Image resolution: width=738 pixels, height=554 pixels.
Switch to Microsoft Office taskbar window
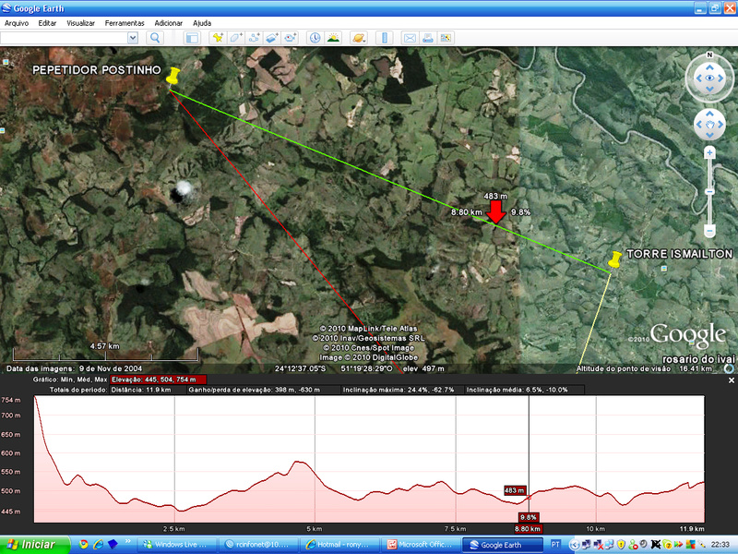click(x=422, y=545)
